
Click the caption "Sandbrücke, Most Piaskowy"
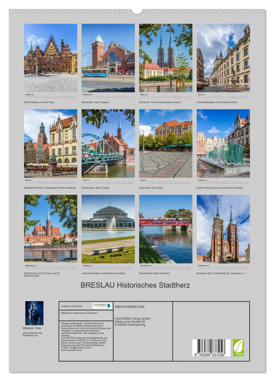point(154,273)
